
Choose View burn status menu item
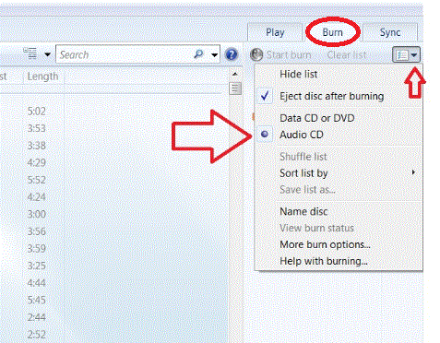[x=339, y=228]
